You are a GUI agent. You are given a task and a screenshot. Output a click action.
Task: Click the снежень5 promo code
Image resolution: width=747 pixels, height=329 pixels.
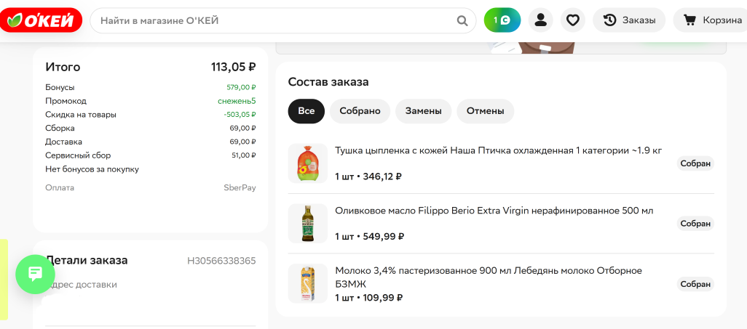pyautogui.click(x=237, y=101)
